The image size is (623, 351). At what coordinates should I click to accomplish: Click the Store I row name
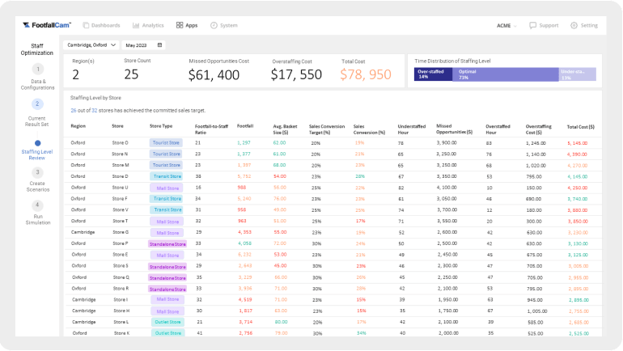121,300
